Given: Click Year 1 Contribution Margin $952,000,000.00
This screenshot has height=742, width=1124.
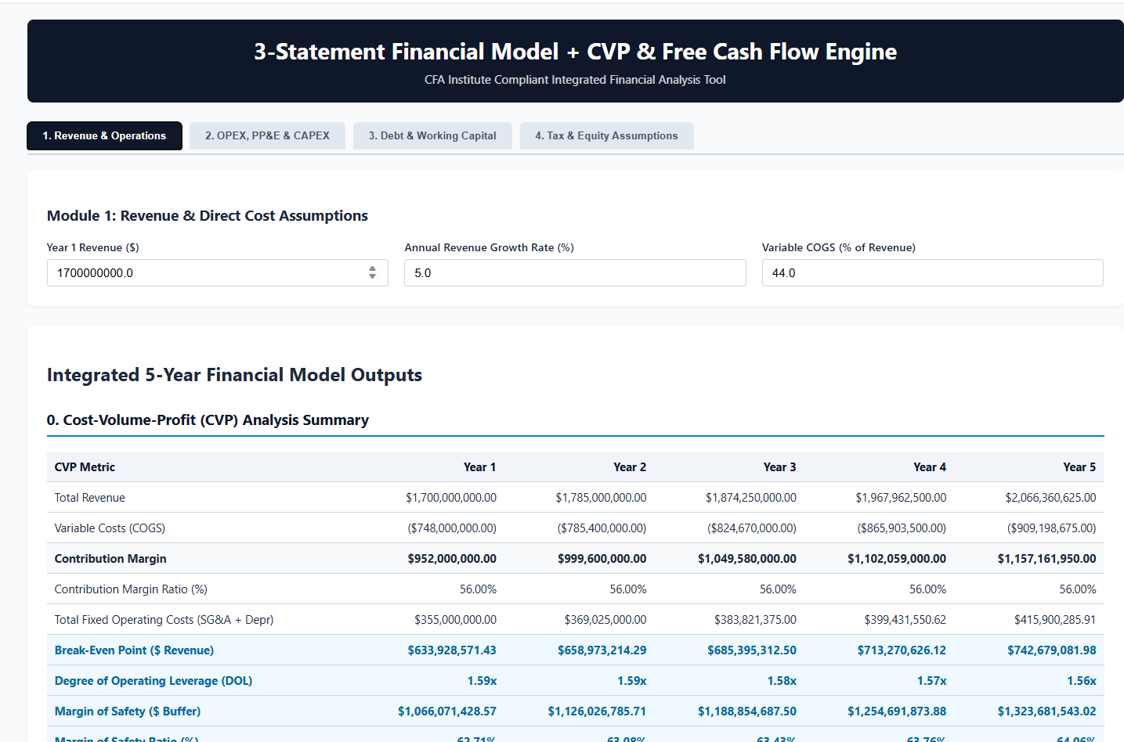Looking at the screenshot, I should tap(452, 559).
